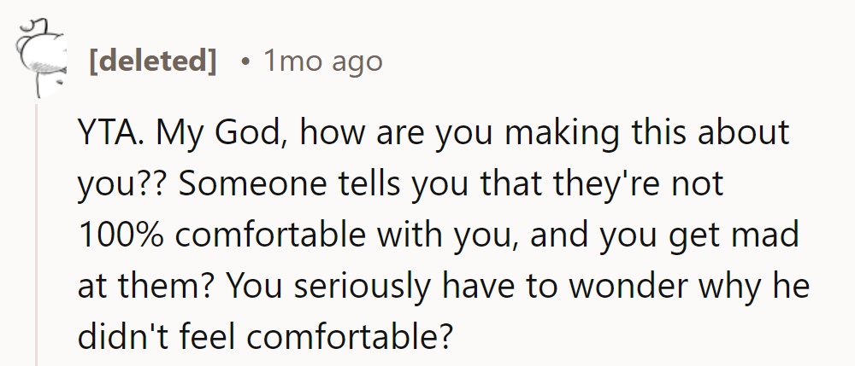Click the separator dot before the timestamp
The image size is (855, 366).
pos(245,62)
